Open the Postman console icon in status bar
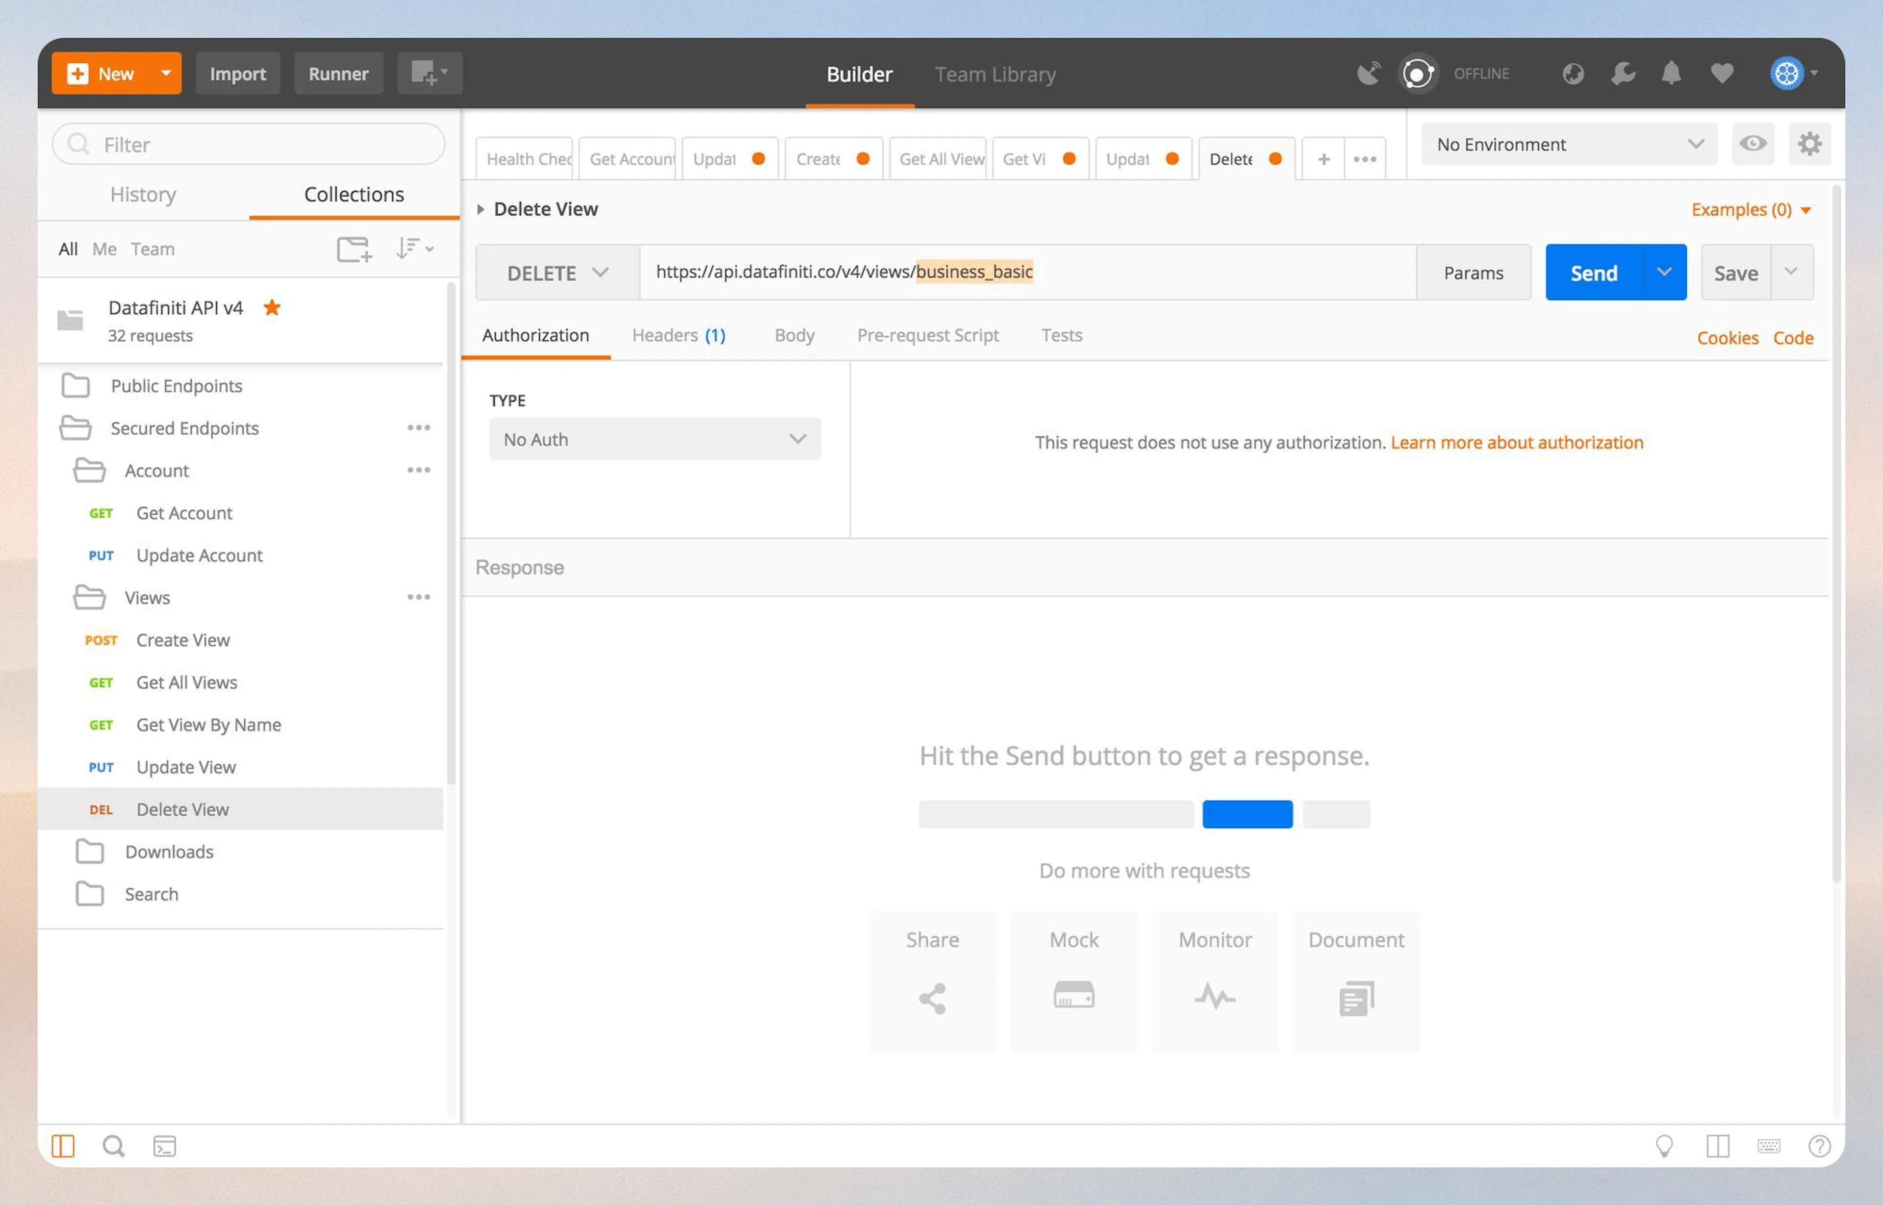1883x1205 pixels. (164, 1146)
